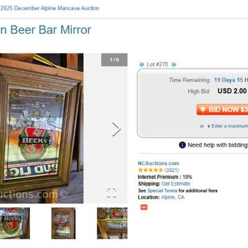The width and height of the screenshot is (248, 248).
Task: Advance to the next gallery image
Action: pyautogui.click(x=117, y=129)
